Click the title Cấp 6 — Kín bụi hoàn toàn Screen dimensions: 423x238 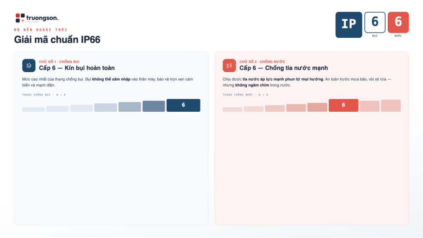click(77, 68)
